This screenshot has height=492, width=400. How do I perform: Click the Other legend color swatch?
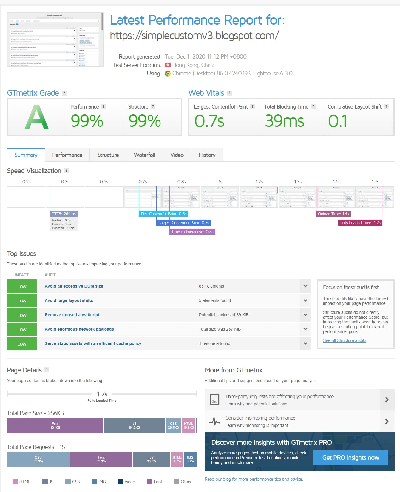click(177, 482)
